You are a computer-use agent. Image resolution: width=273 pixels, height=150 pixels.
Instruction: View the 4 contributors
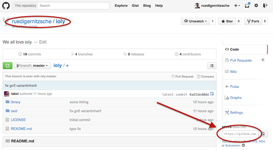click(188, 54)
